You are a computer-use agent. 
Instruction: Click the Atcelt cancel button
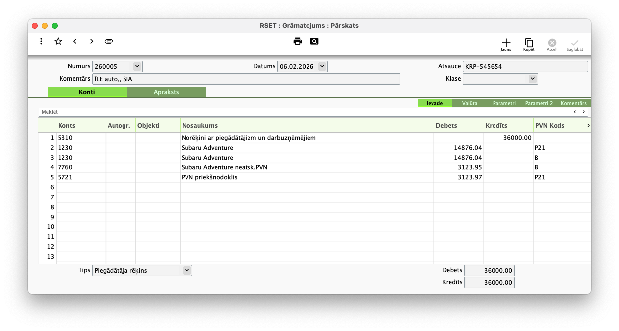[552, 44]
